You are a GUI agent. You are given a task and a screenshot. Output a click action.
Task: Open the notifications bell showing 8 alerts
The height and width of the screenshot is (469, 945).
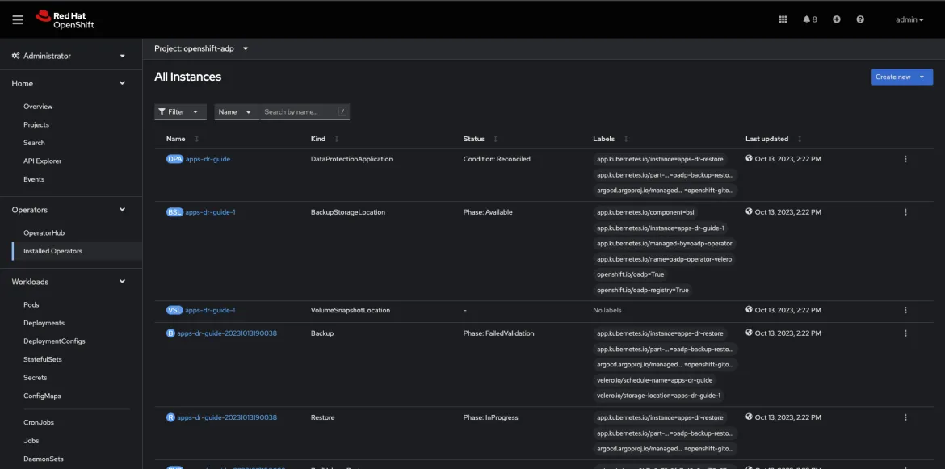[808, 19]
